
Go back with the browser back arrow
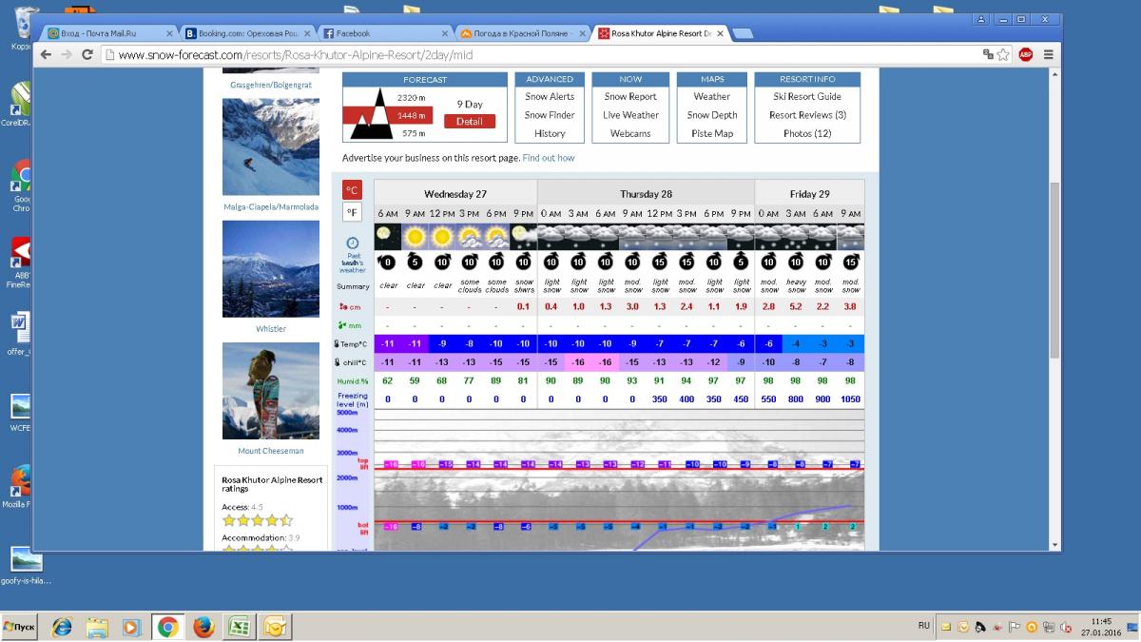[46, 55]
